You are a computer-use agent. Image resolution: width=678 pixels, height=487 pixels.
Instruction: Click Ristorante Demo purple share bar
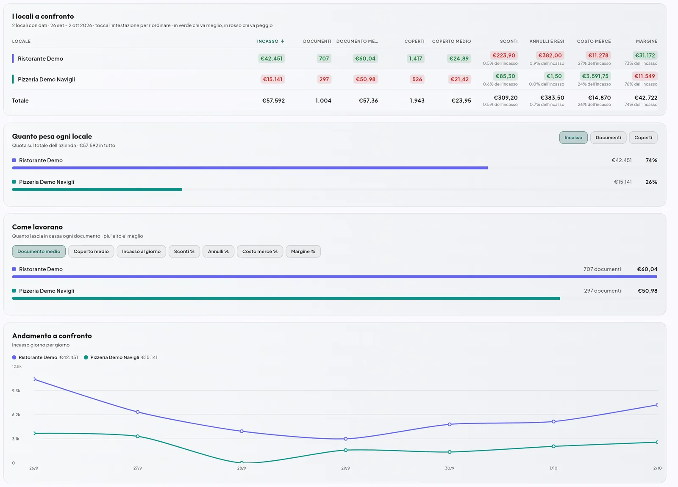pyautogui.click(x=250, y=168)
